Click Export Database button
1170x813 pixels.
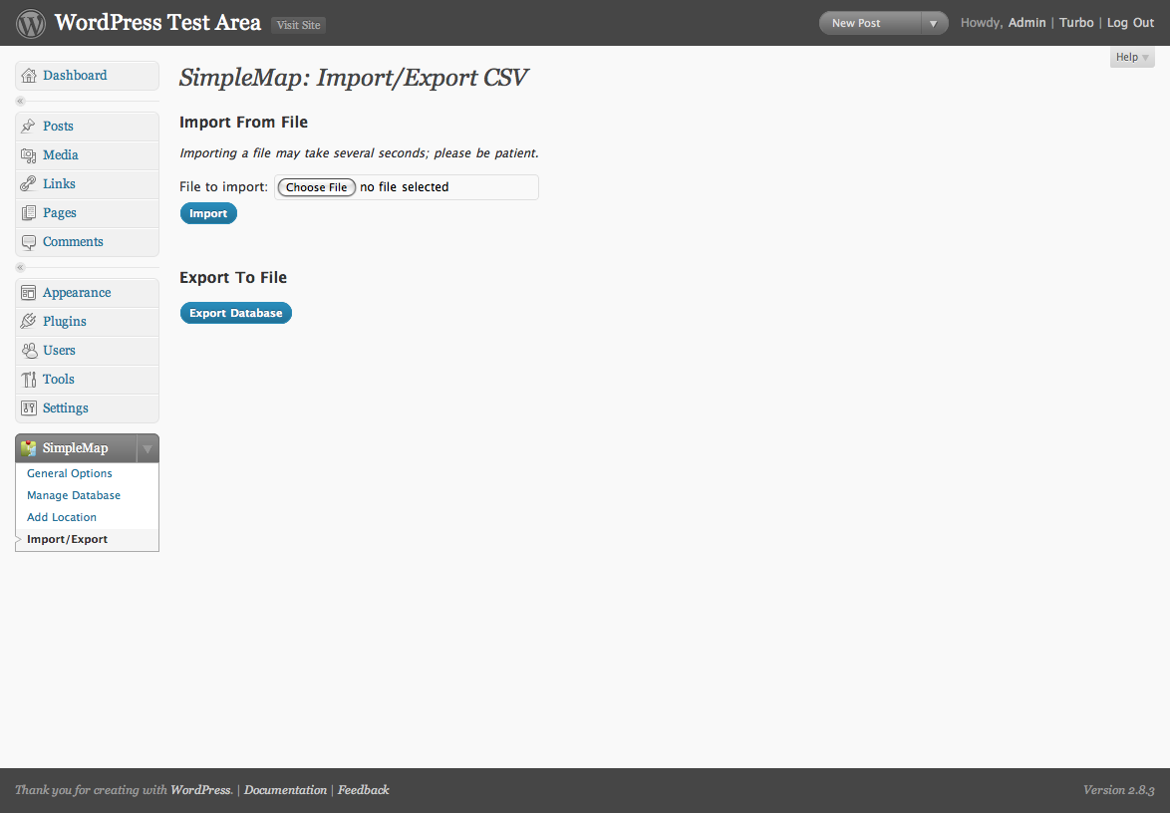pos(236,313)
